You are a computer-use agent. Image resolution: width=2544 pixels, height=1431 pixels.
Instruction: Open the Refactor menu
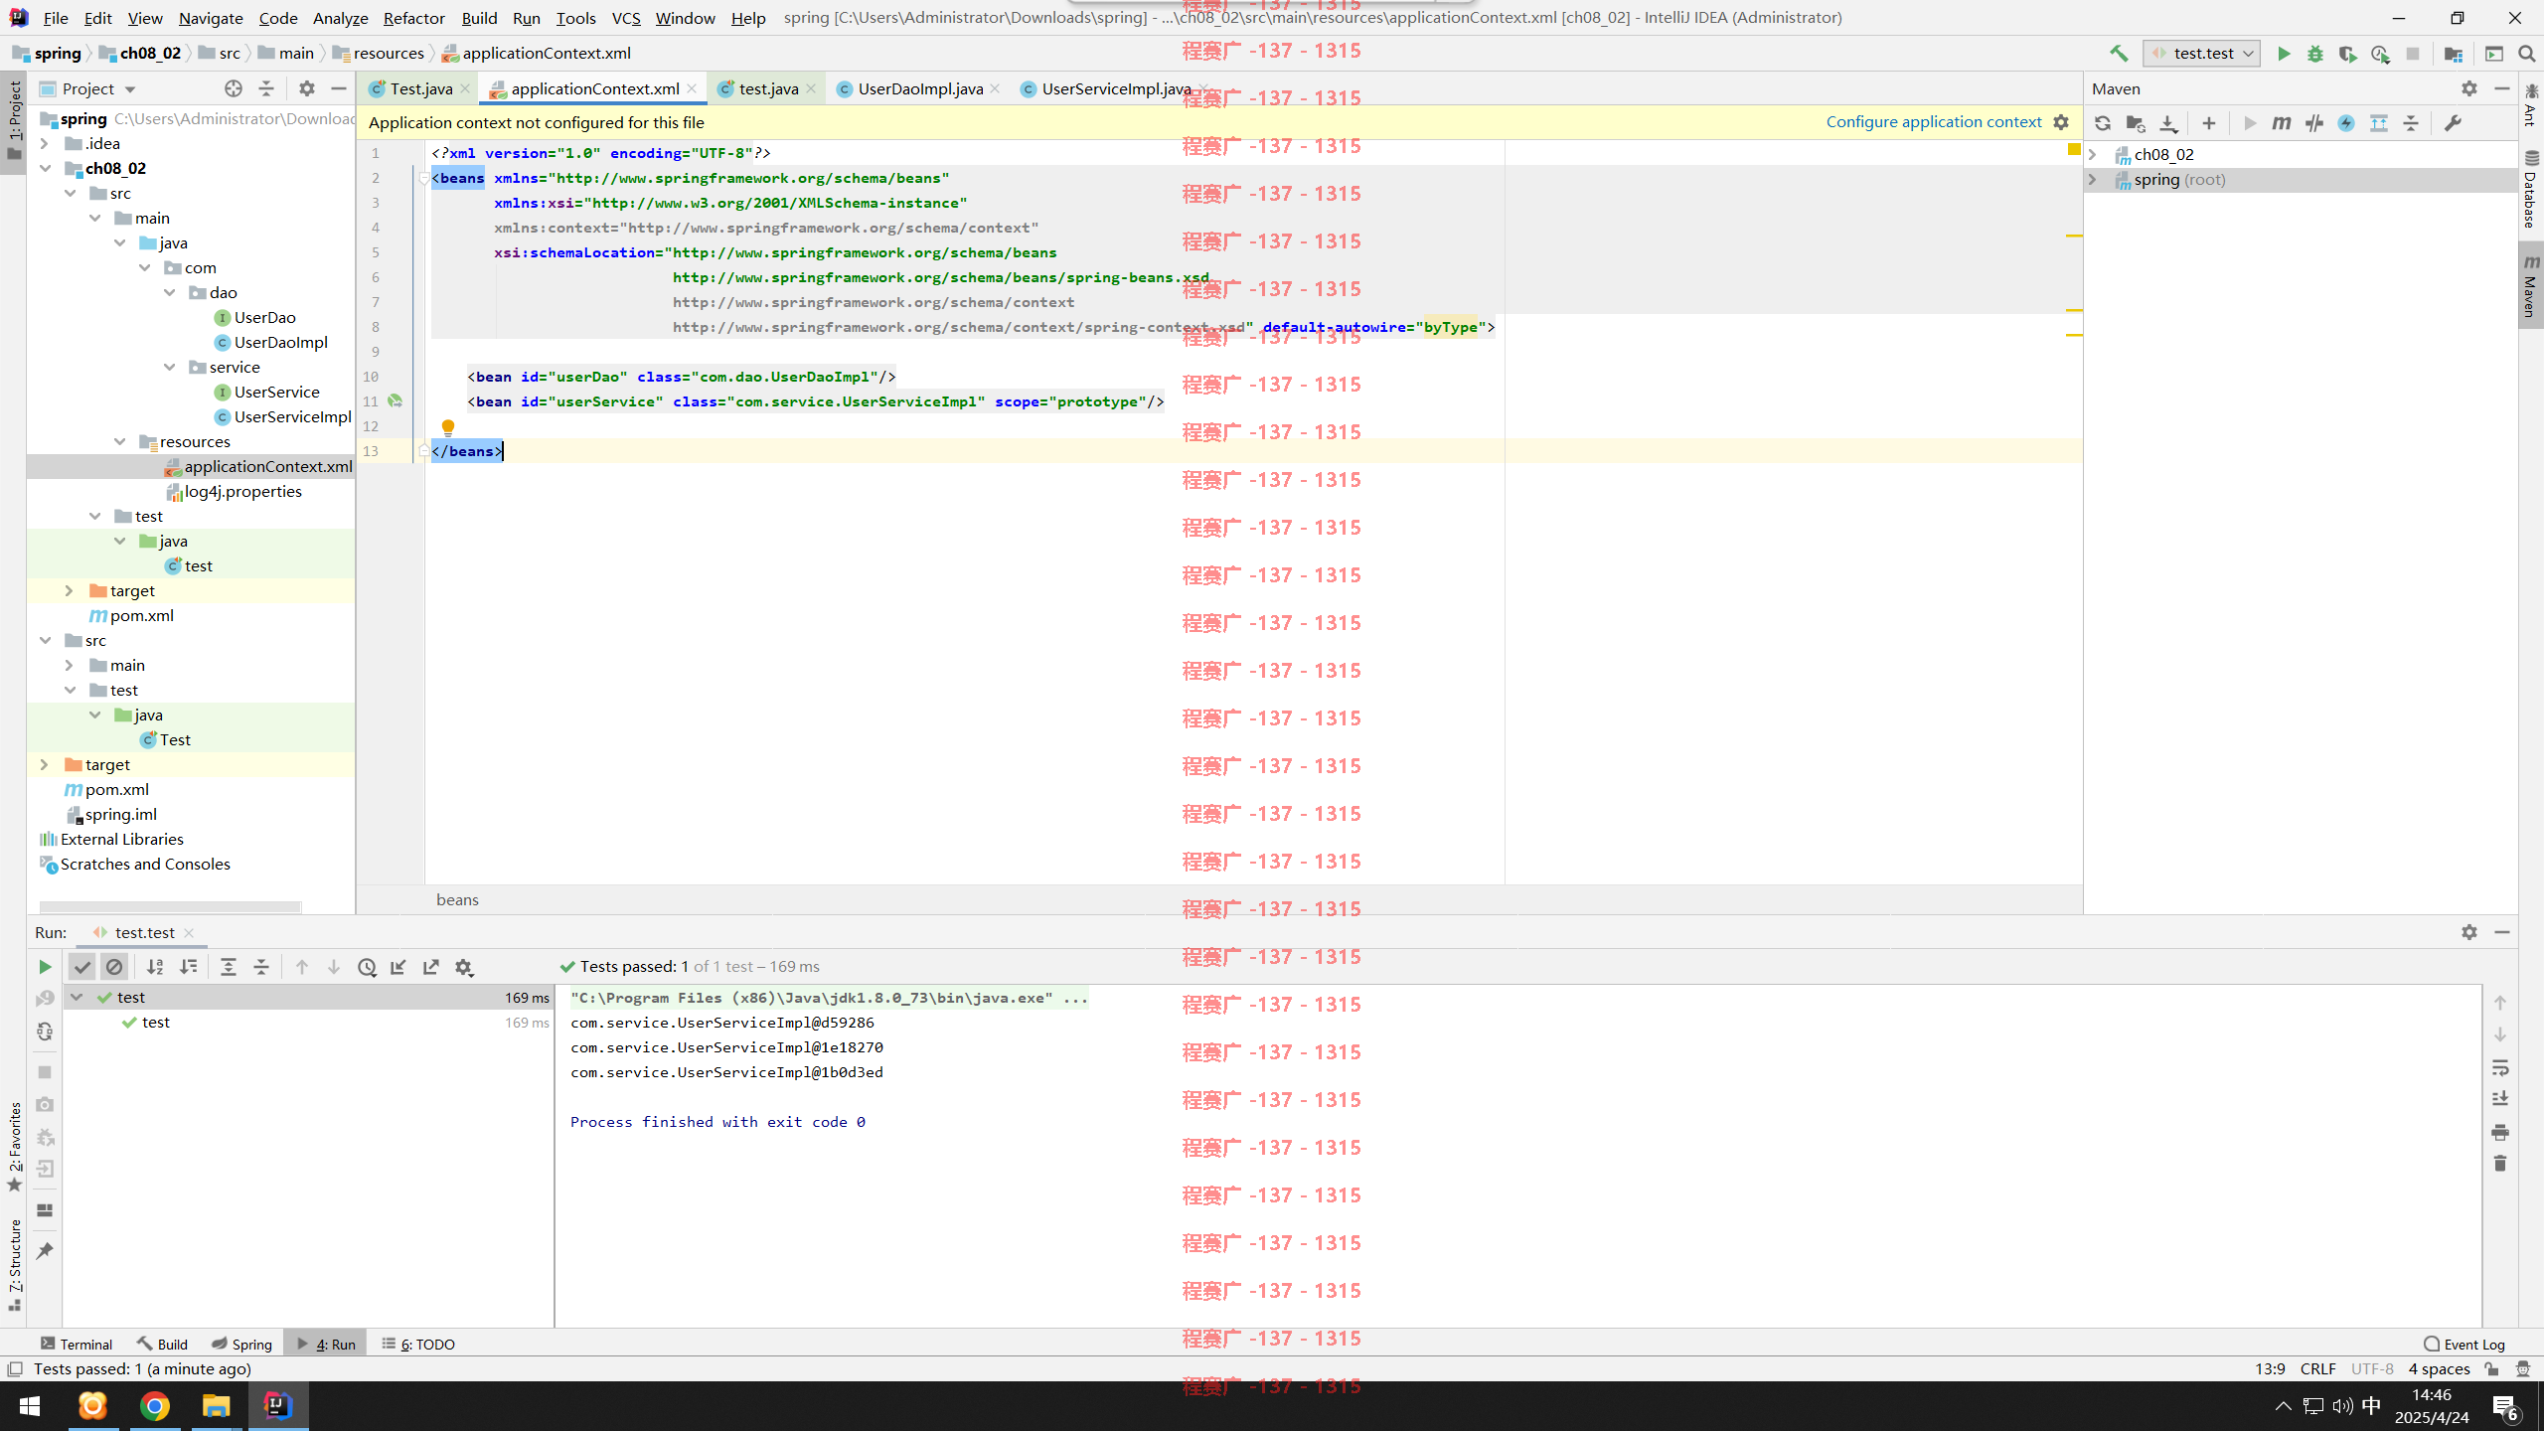[x=413, y=18]
